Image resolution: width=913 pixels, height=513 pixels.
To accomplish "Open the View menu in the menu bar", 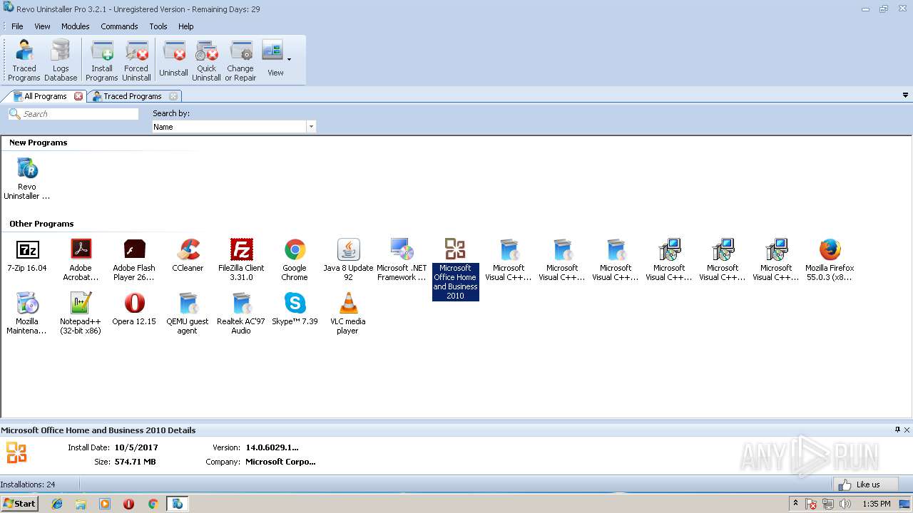I will pos(42,26).
